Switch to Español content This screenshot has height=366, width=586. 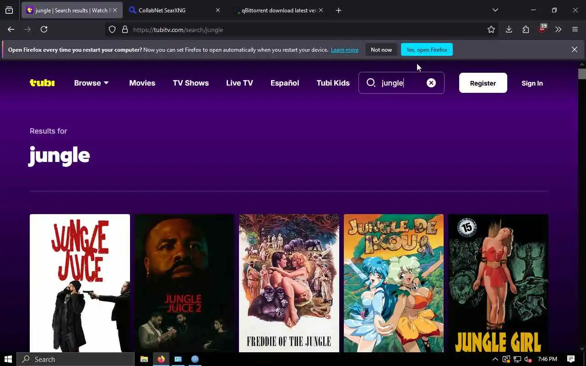pos(285,83)
